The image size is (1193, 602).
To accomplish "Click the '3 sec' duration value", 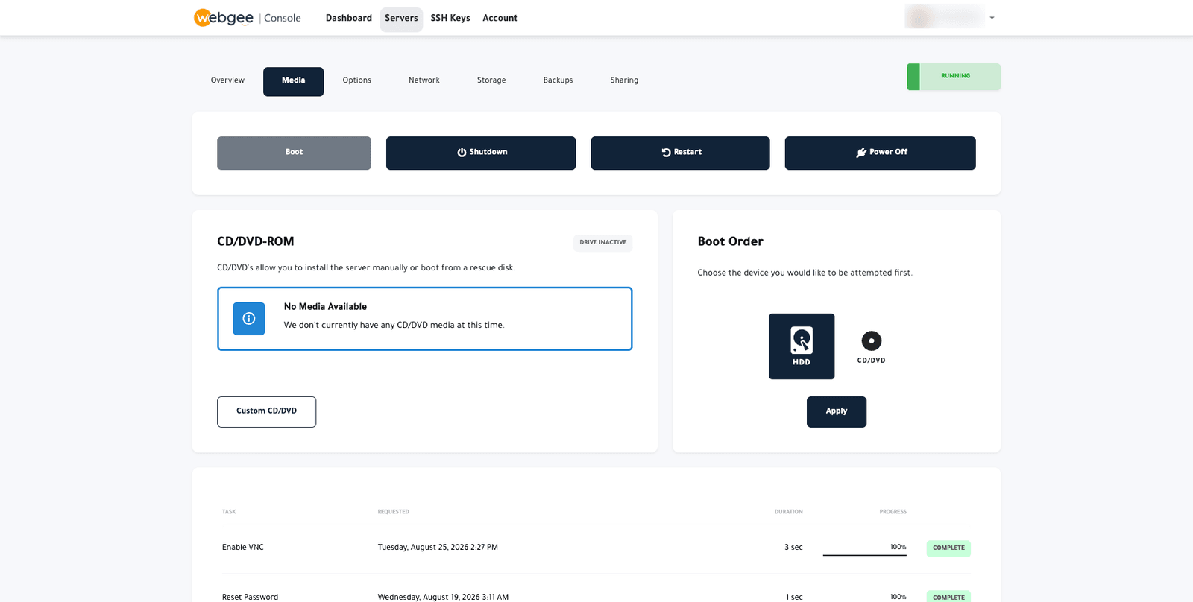I will coord(793,548).
